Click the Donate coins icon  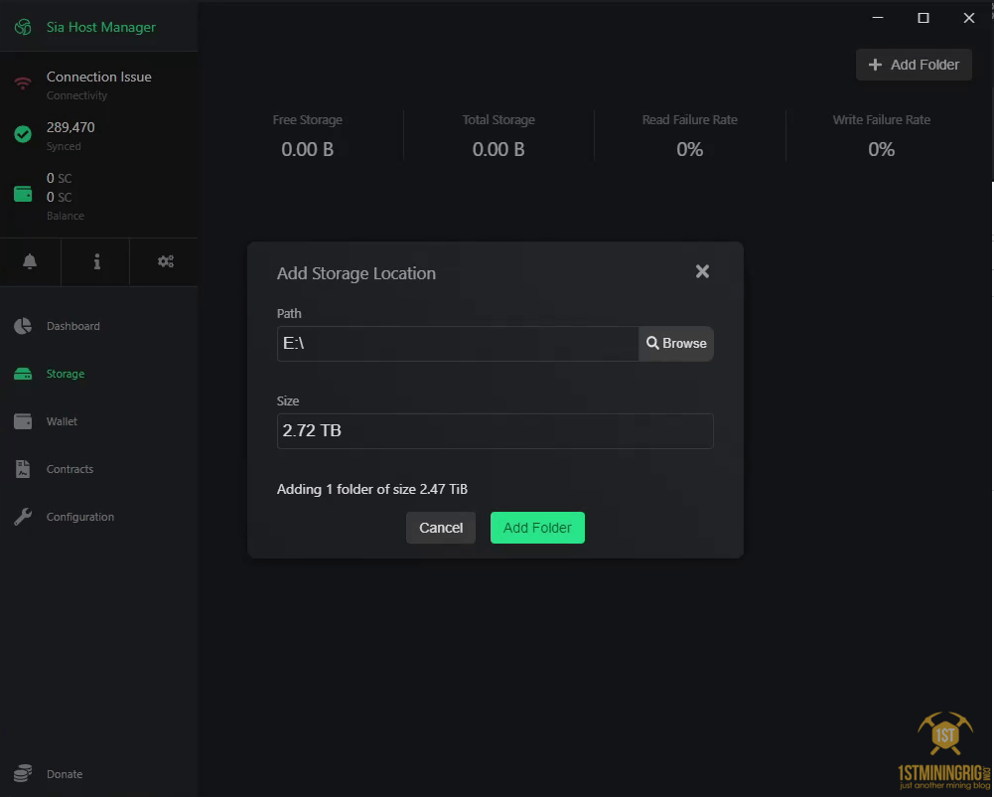coord(23,773)
